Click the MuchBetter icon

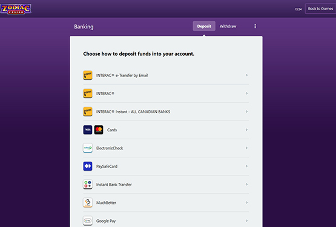88,203
